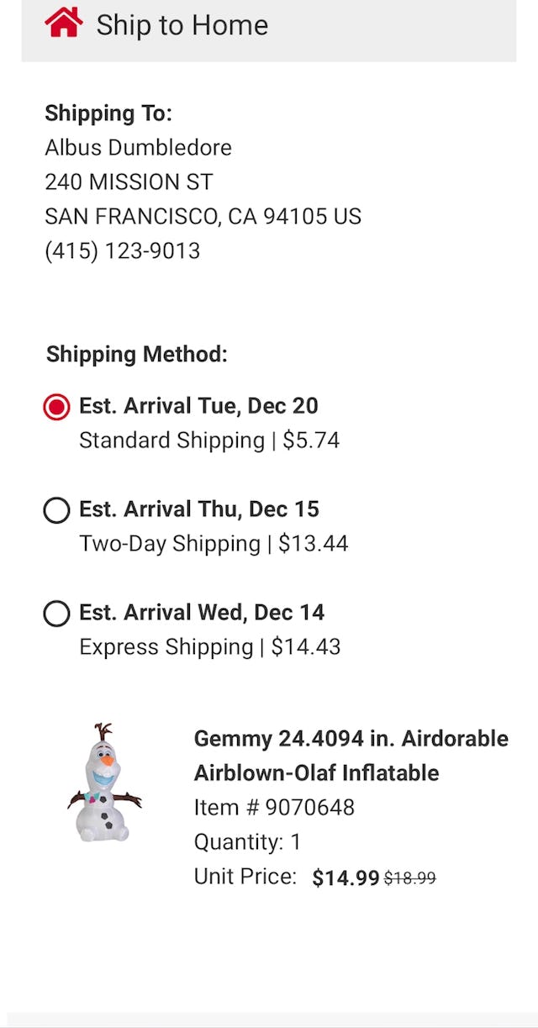Image resolution: width=538 pixels, height=1028 pixels.
Task: Click the crossed-out price $18.99
Action: coord(409,876)
